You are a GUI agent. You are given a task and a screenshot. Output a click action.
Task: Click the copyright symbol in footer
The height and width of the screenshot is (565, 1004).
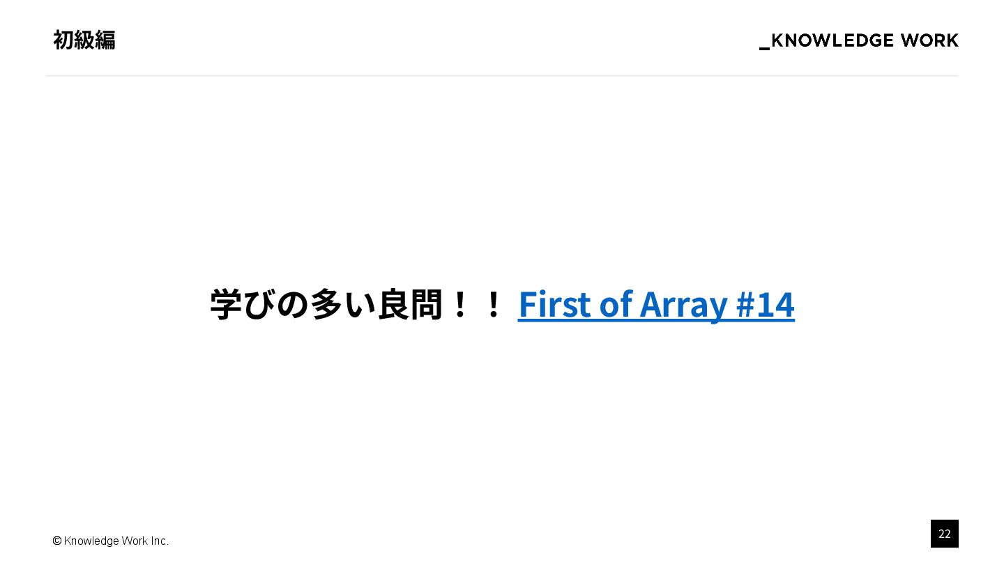[57, 541]
